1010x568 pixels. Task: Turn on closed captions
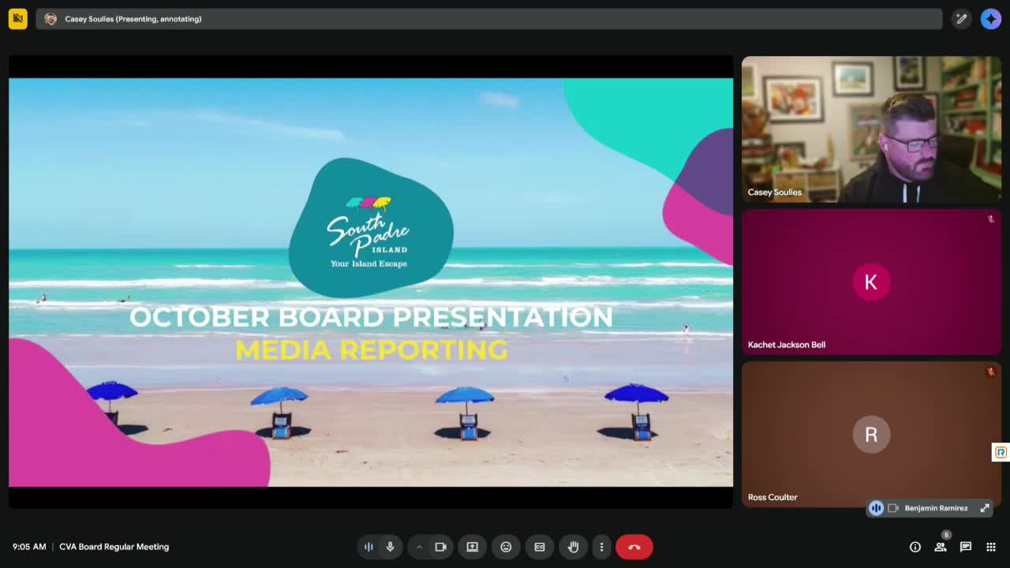[x=540, y=547]
